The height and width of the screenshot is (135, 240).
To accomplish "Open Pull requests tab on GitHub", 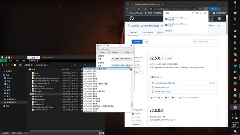I will 147,33.
